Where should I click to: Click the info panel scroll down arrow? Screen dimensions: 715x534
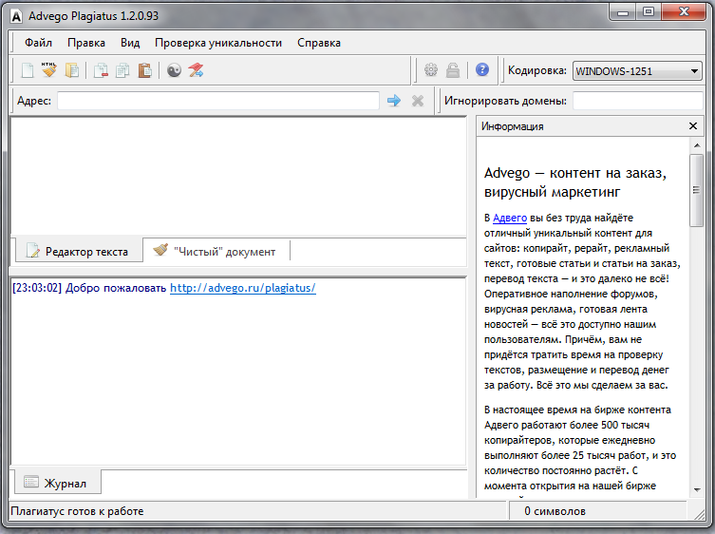[697, 489]
